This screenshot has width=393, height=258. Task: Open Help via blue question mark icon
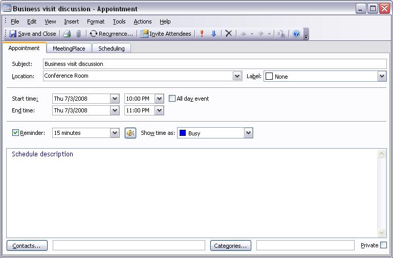(x=296, y=34)
